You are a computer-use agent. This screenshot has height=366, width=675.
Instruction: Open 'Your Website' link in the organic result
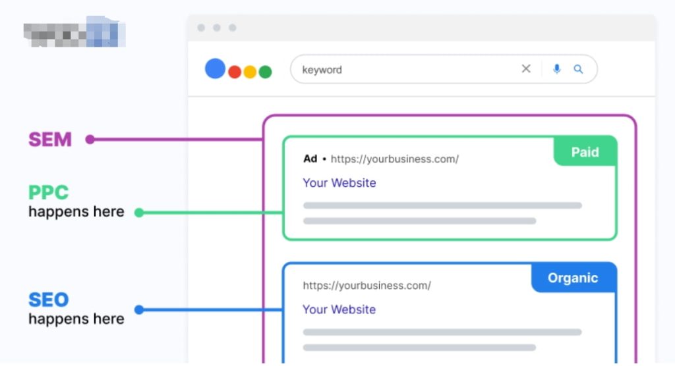(339, 309)
